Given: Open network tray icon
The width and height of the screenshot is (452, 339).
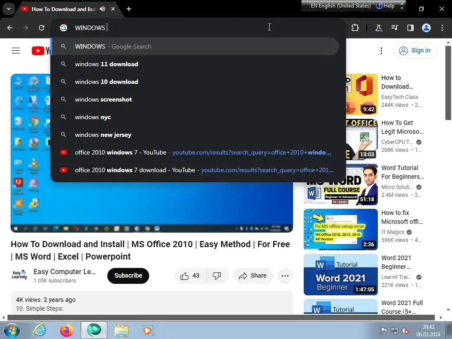Looking at the screenshot, I should (394, 331).
